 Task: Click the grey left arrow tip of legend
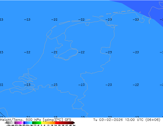(6, 123)
